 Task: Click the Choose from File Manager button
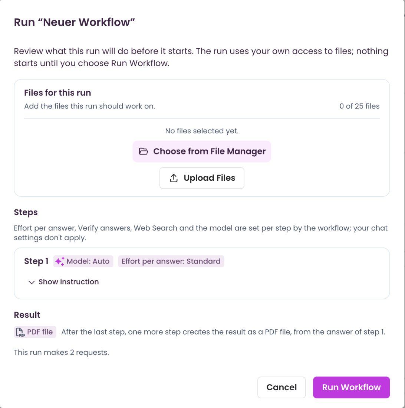point(202,151)
